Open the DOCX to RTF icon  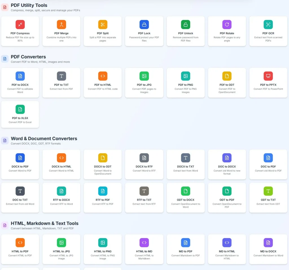(x=144, y=158)
